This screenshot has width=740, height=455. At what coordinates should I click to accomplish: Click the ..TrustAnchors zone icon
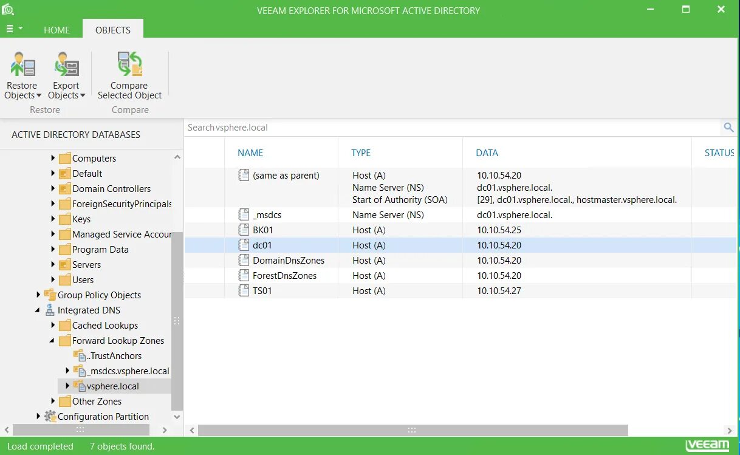tap(79, 356)
